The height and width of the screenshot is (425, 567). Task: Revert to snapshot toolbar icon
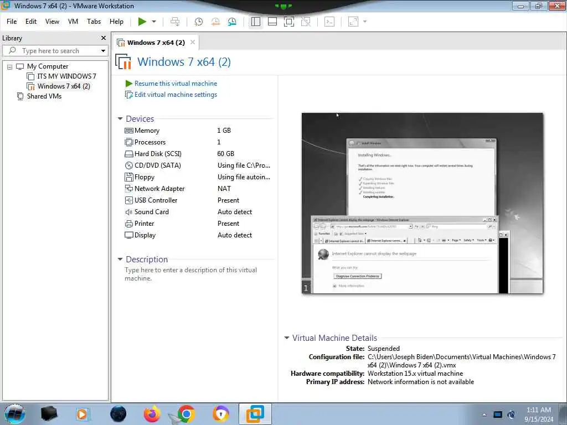[215, 22]
